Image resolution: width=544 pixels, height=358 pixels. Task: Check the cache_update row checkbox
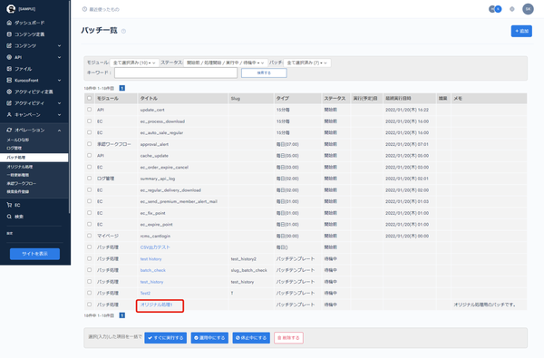(x=89, y=155)
